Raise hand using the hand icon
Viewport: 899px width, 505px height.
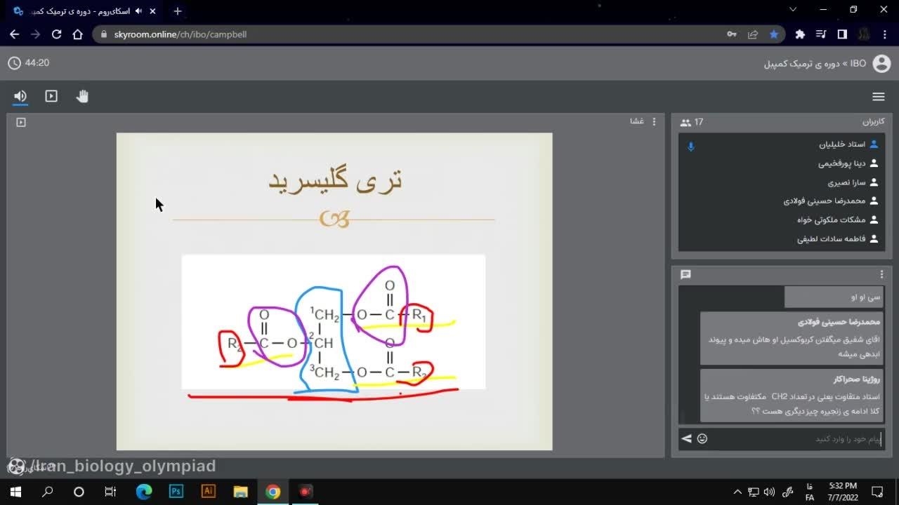[82, 96]
